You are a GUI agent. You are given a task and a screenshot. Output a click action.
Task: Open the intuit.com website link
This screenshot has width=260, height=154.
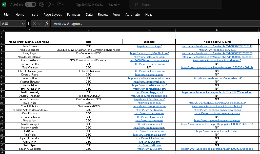149,149
